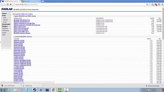The image size is (164, 92).
Task: Close the downloads bar
Action: click(x=162, y=86)
